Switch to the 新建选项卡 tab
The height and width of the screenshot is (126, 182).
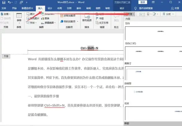coord(27,8)
